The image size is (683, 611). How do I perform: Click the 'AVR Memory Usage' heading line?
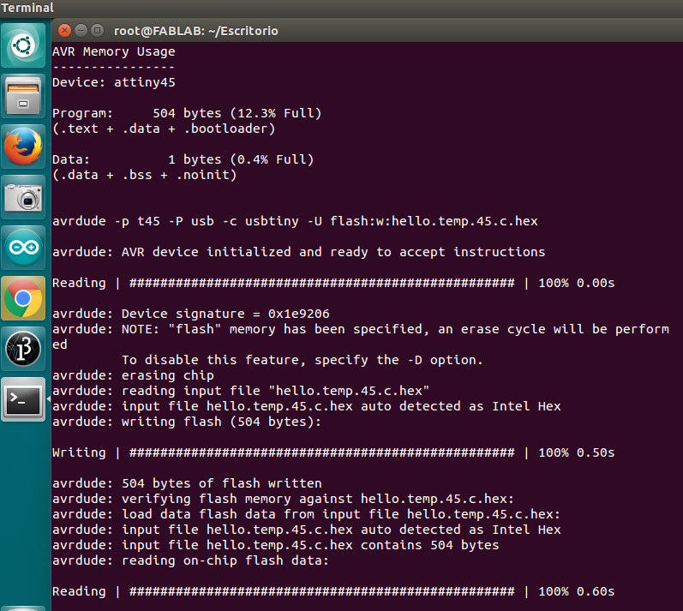[x=114, y=51]
